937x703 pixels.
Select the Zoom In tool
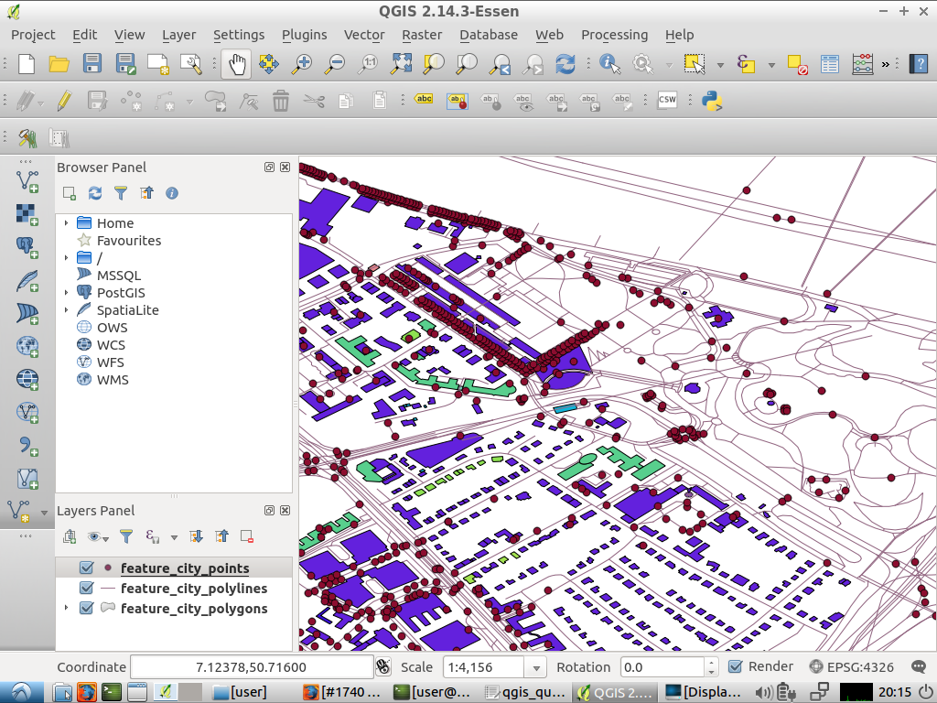pyautogui.click(x=302, y=63)
